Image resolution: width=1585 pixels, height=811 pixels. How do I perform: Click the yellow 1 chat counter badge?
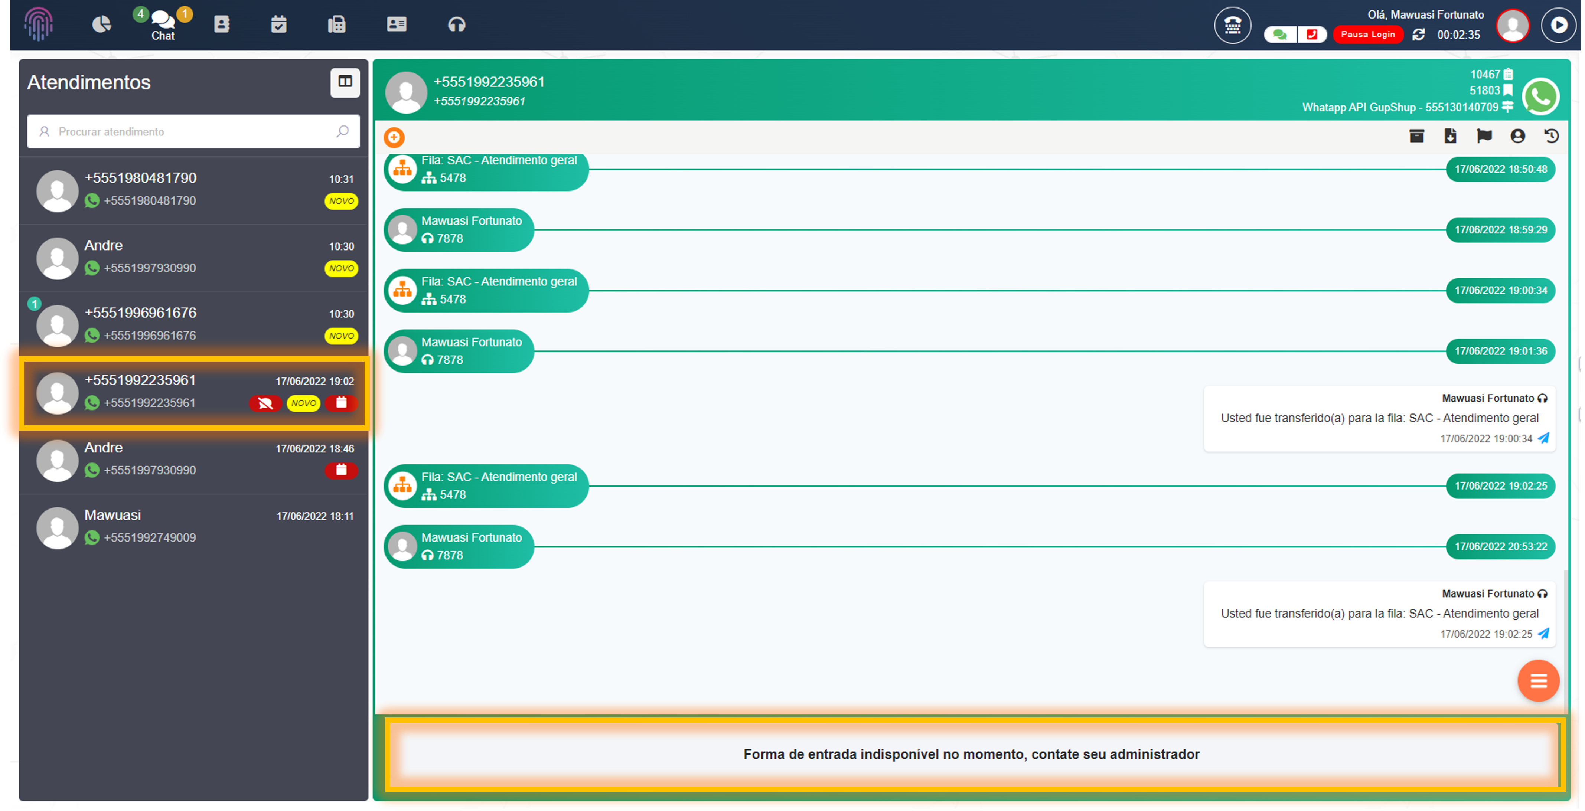[x=185, y=13]
